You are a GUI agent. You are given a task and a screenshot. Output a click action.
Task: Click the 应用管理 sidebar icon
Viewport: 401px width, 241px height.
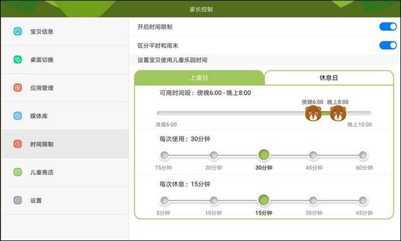click(x=18, y=88)
